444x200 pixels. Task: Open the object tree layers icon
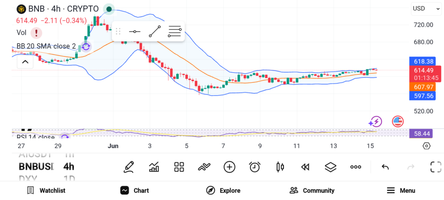click(x=330, y=167)
